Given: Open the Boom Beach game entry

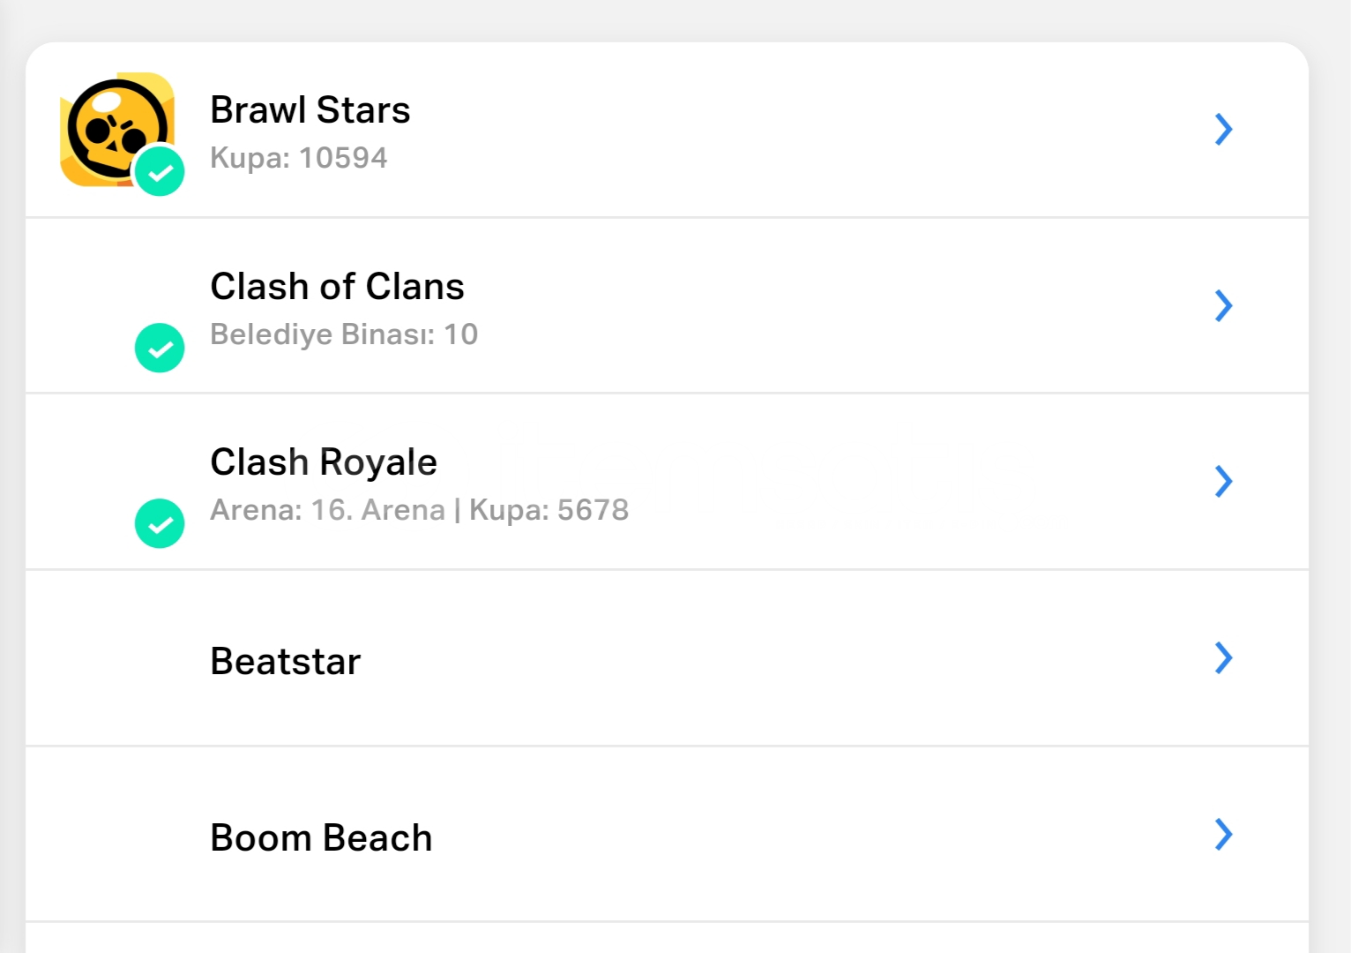Looking at the screenshot, I should pyautogui.click(x=321, y=838).
